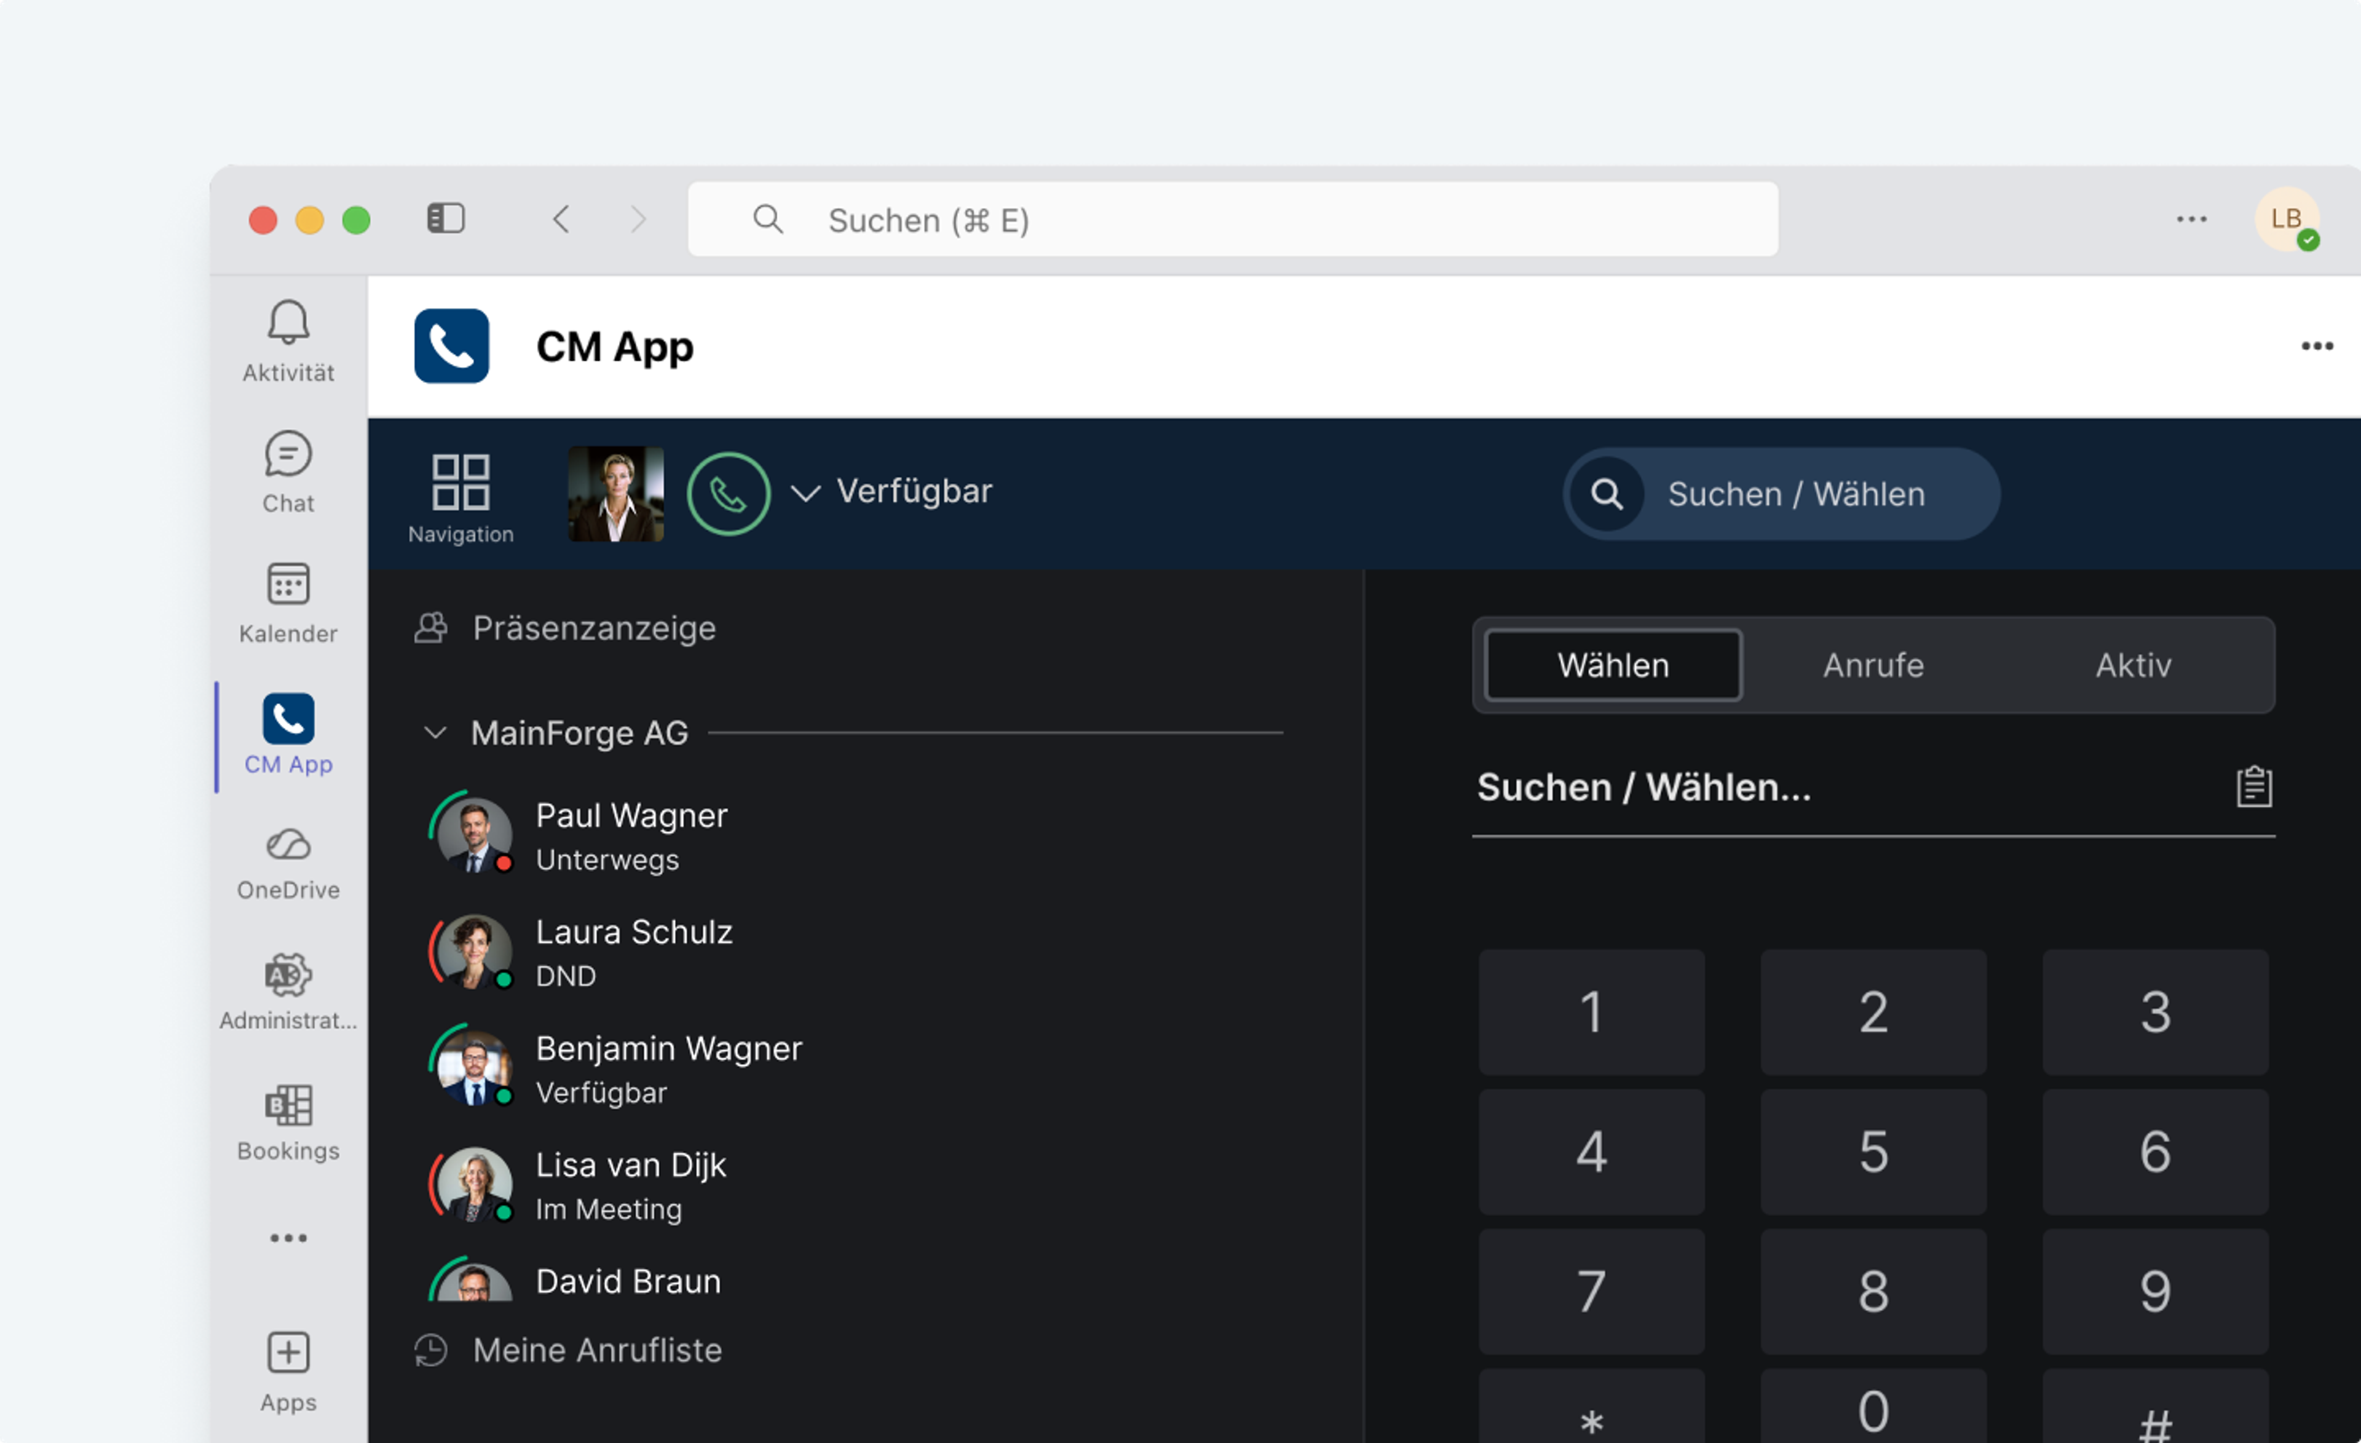Click Paul Wagner's avatar
Screen dimensions: 2361x1443
click(x=473, y=836)
